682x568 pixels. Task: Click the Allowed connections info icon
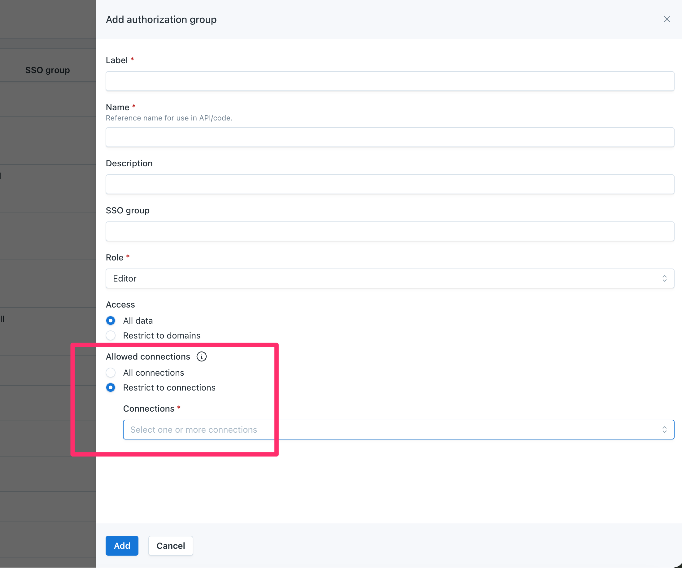pos(201,356)
